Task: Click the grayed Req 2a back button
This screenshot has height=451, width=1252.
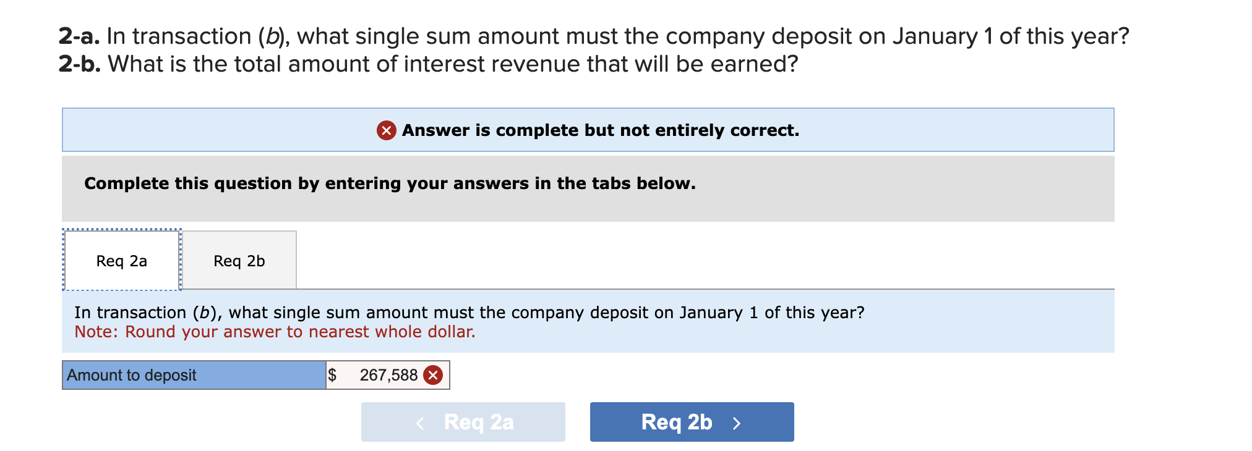Action: coord(463,422)
